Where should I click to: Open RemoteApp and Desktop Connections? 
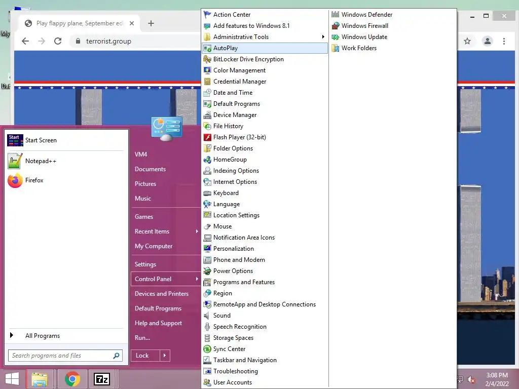coord(265,304)
